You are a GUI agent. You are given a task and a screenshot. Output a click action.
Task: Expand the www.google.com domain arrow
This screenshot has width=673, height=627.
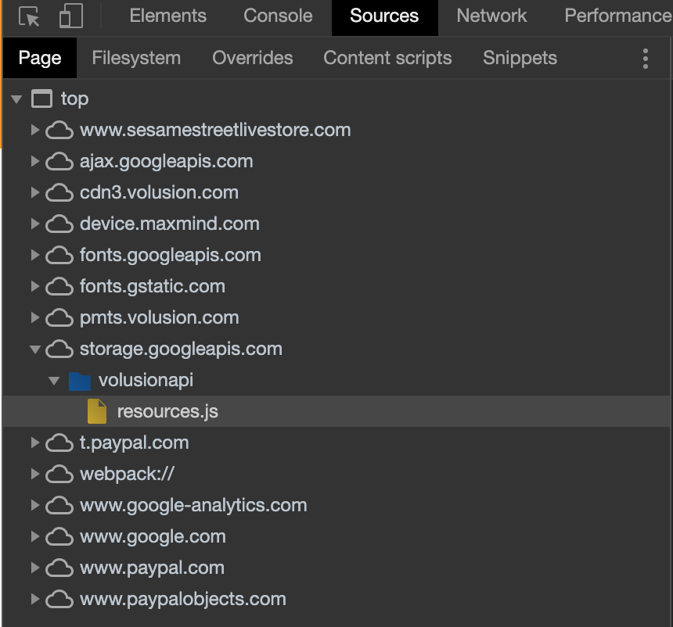tap(35, 537)
